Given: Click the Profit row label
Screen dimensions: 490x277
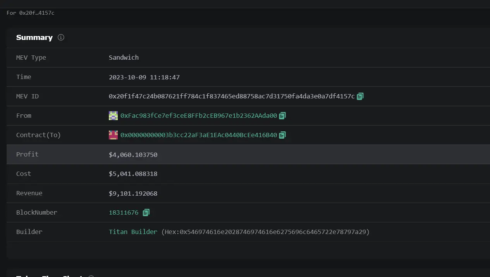Looking at the screenshot, I should pyautogui.click(x=27, y=155).
